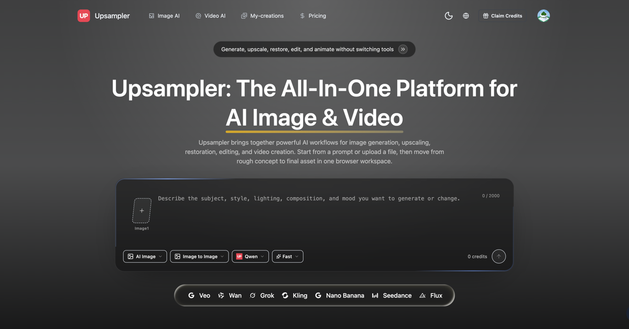Select the Grok model chip
The height and width of the screenshot is (329, 629).
[262, 295]
